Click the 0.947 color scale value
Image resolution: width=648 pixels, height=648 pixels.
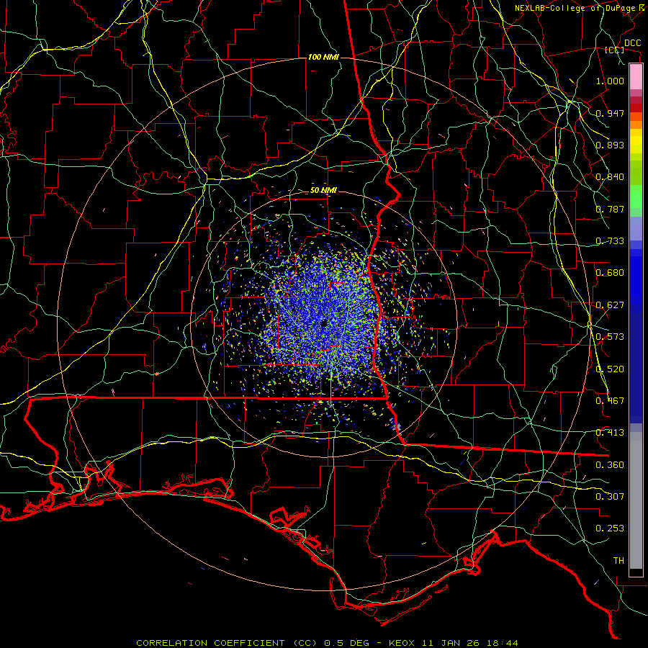tap(610, 113)
